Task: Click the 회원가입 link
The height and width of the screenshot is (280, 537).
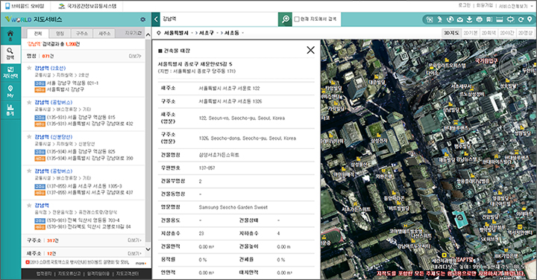Action: click(x=484, y=6)
